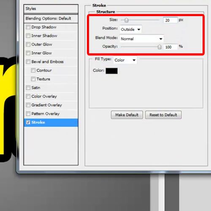Open the black stroke Color swatch
The height and width of the screenshot is (211, 211).
click(x=111, y=71)
